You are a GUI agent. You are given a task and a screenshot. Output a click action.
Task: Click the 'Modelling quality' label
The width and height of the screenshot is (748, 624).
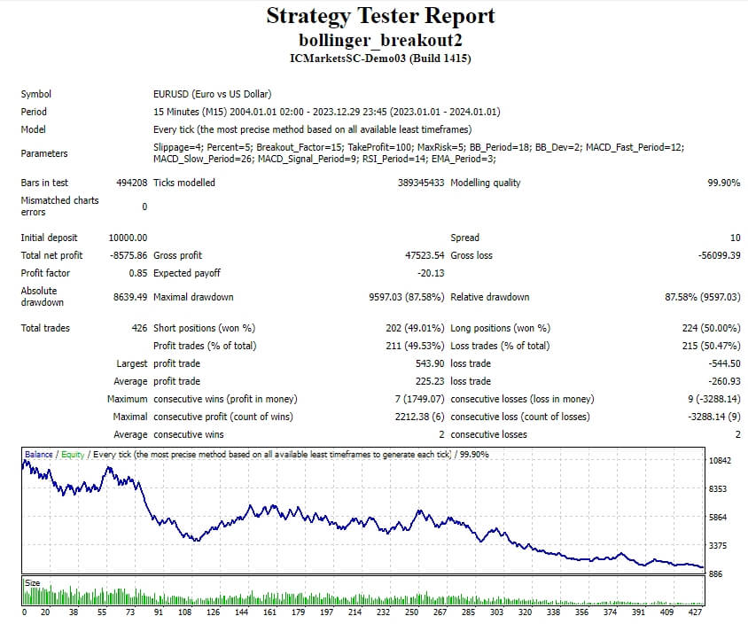pos(485,183)
